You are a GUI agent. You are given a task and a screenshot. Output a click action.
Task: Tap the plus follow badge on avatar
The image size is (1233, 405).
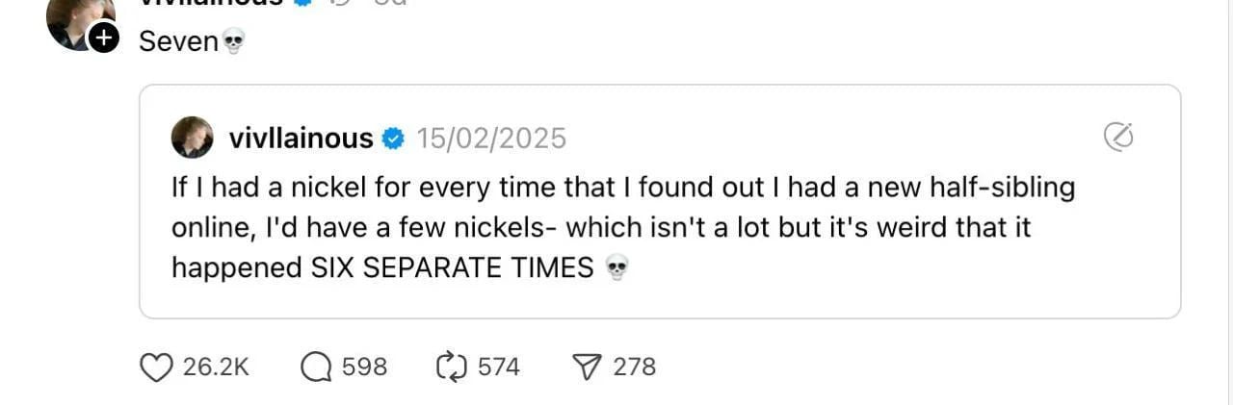[x=104, y=38]
